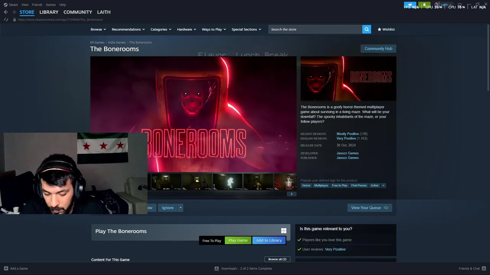
Task: Open the All Games breadcrumb
Action: coord(97,42)
